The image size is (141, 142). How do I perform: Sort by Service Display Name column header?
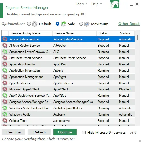(x=30, y=33)
